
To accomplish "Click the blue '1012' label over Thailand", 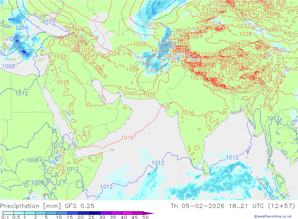I will tap(274, 118).
